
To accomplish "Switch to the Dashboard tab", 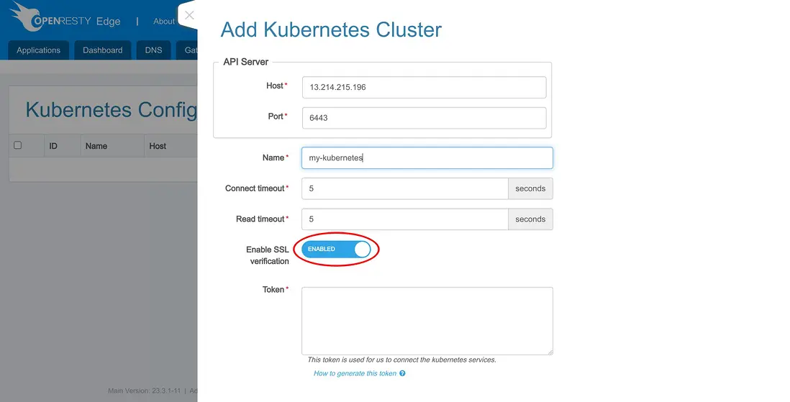I will [103, 50].
